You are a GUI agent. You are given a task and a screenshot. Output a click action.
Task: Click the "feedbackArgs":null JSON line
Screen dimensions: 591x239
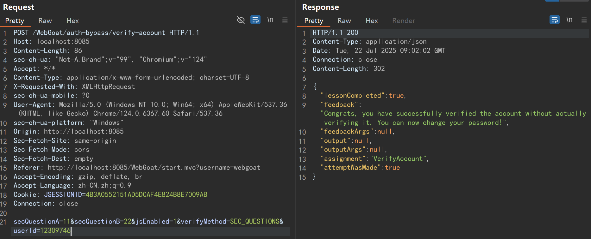pos(357,131)
